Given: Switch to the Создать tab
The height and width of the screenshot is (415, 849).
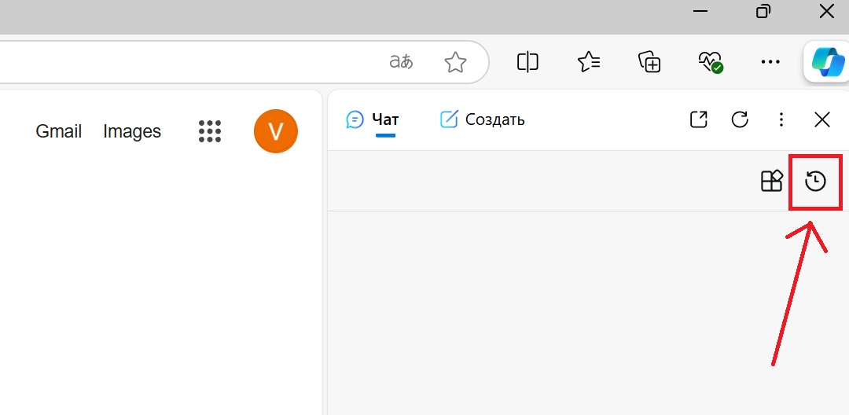Looking at the screenshot, I should click(x=482, y=119).
